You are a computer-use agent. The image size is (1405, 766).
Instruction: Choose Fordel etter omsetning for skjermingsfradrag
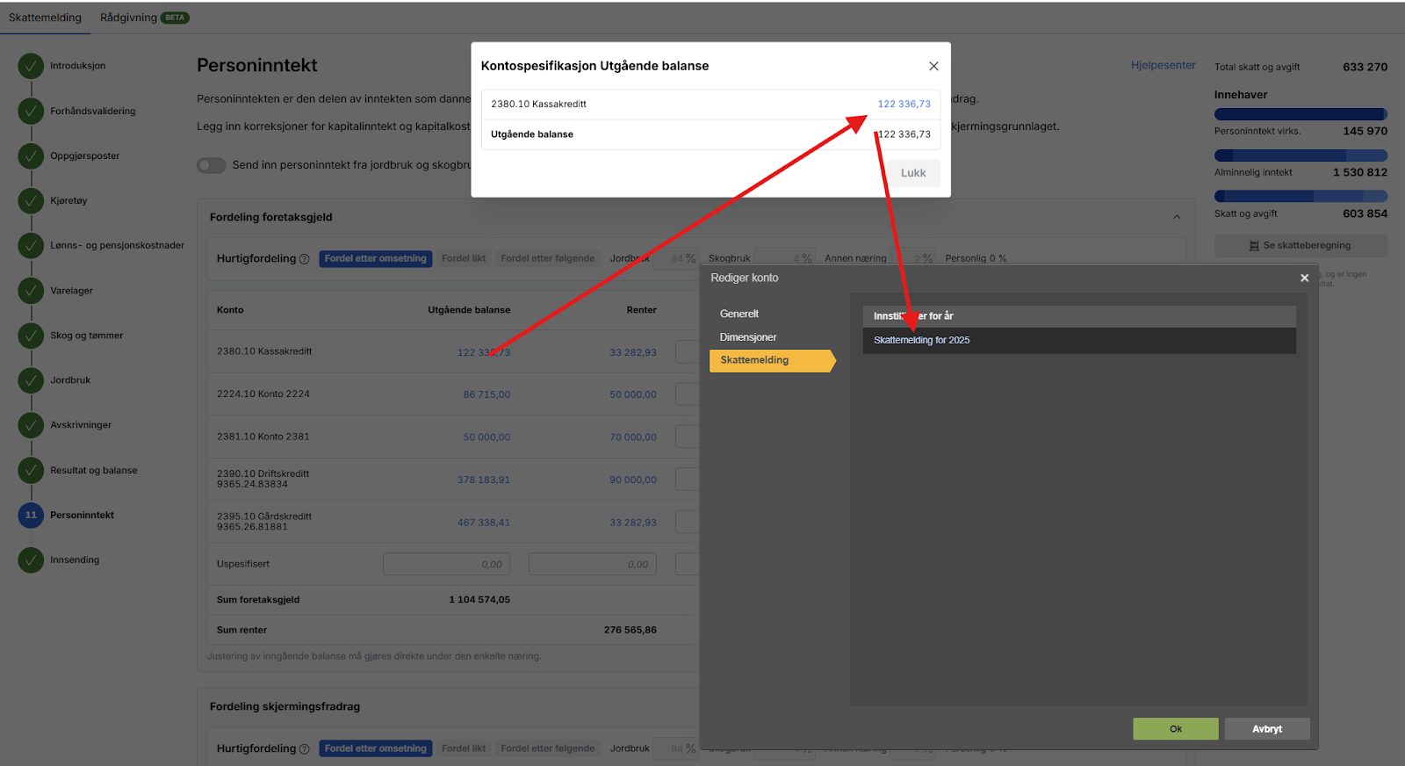(x=376, y=749)
